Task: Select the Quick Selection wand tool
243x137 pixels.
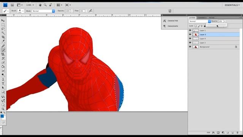Action: coord(3,33)
